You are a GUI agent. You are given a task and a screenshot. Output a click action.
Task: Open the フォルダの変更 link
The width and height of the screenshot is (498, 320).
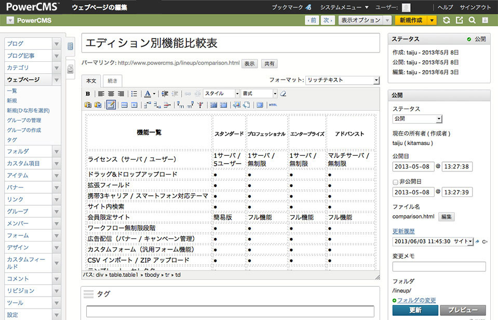[x=416, y=300]
